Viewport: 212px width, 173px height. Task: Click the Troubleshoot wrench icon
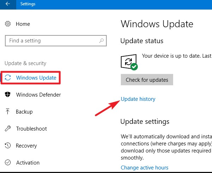[x=8, y=128]
